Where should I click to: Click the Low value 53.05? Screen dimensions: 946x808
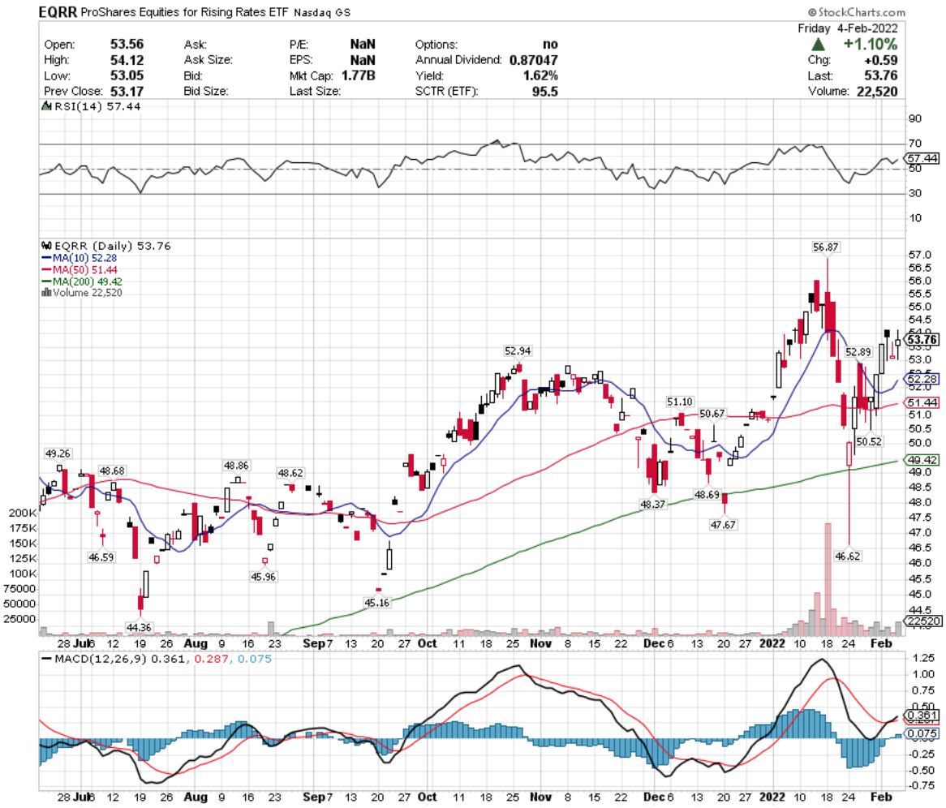click(x=127, y=75)
